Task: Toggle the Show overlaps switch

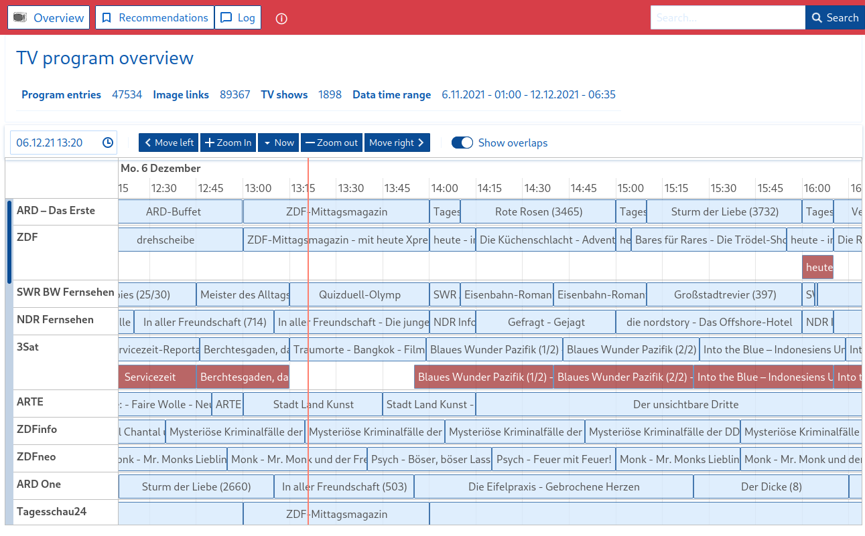Action: (x=462, y=143)
